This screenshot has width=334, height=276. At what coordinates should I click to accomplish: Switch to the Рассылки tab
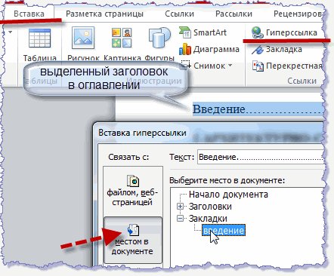233,14
